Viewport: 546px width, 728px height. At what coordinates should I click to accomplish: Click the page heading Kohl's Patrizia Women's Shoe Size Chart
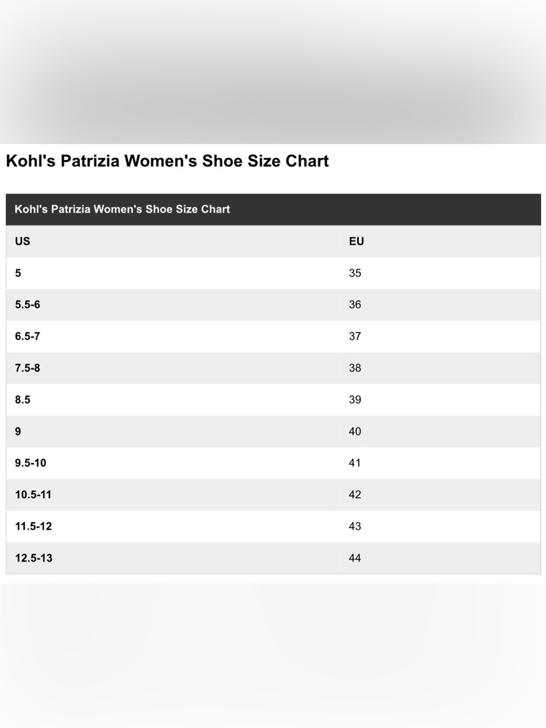click(x=167, y=161)
